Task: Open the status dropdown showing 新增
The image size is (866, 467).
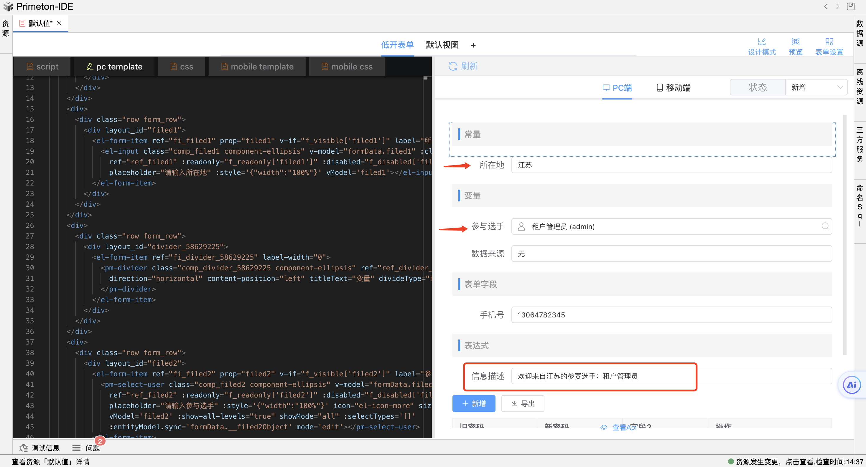Action: point(816,87)
